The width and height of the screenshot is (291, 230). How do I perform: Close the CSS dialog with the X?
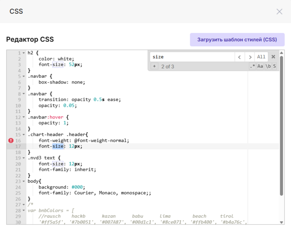(279, 12)
